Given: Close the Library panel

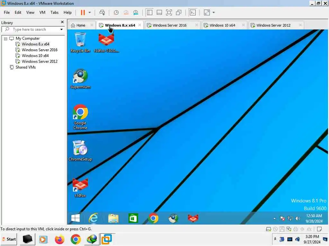Looking at the screenshot, I should click(x=62, y=22).
